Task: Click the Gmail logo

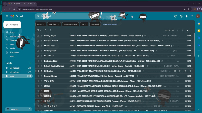Action: [x=17, y=16]
